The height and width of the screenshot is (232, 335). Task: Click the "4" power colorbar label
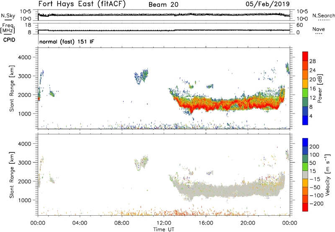[311, 116]
